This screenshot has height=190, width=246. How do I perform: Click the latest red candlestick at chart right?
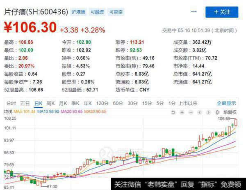point(236,122)
